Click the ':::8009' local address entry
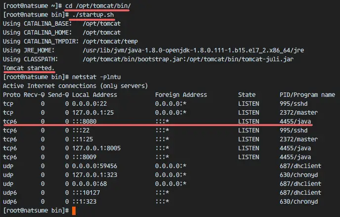Image resolution: width=340 pixels, height=217 pixels. tap(85, 157)
